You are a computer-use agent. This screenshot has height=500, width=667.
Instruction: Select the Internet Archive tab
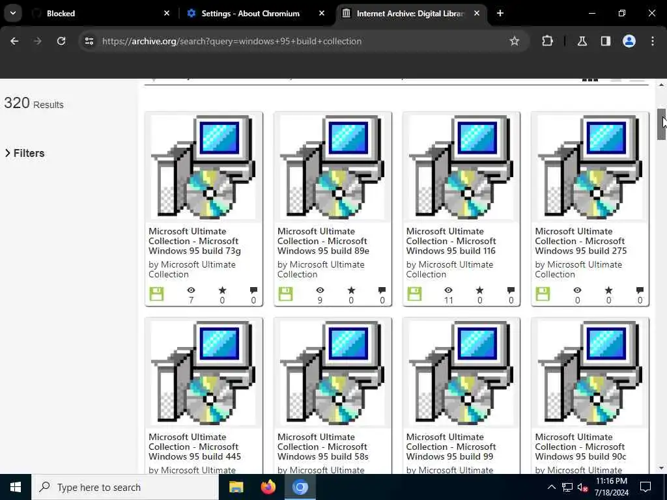pyautogui.click(x=410, y=13)
